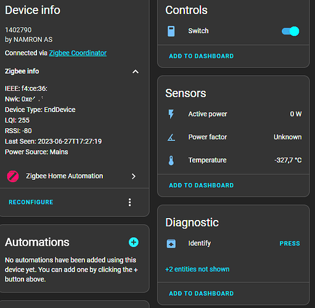Click the Switch entity device icon

(171, 31)
